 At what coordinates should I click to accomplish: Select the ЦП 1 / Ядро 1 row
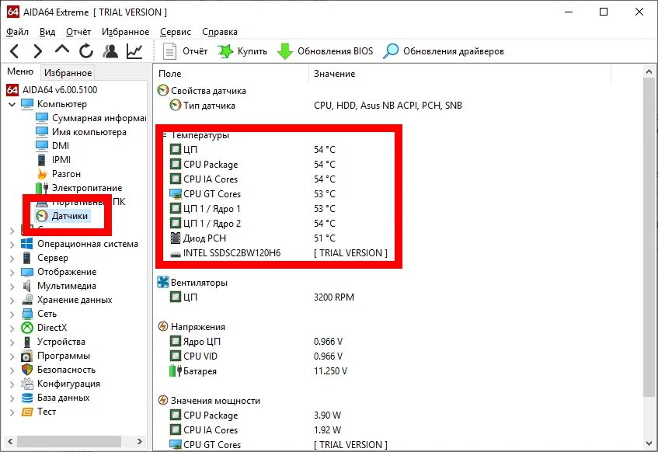click(x=252, y=209)
